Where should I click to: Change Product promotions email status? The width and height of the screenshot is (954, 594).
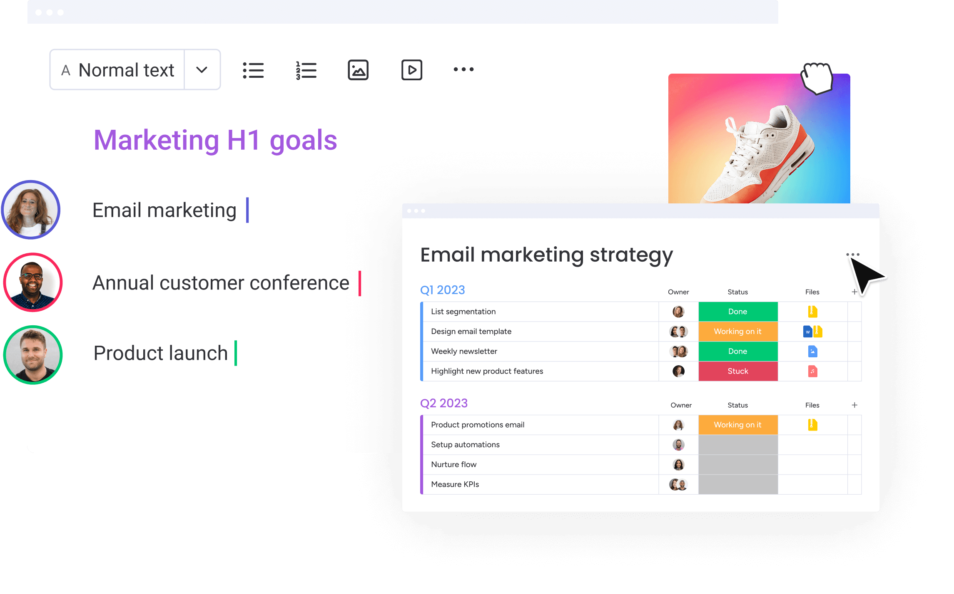[738, 425]
